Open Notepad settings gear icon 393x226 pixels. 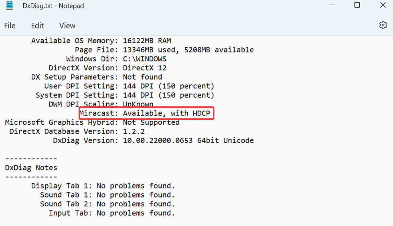click(x=383, y=25)
